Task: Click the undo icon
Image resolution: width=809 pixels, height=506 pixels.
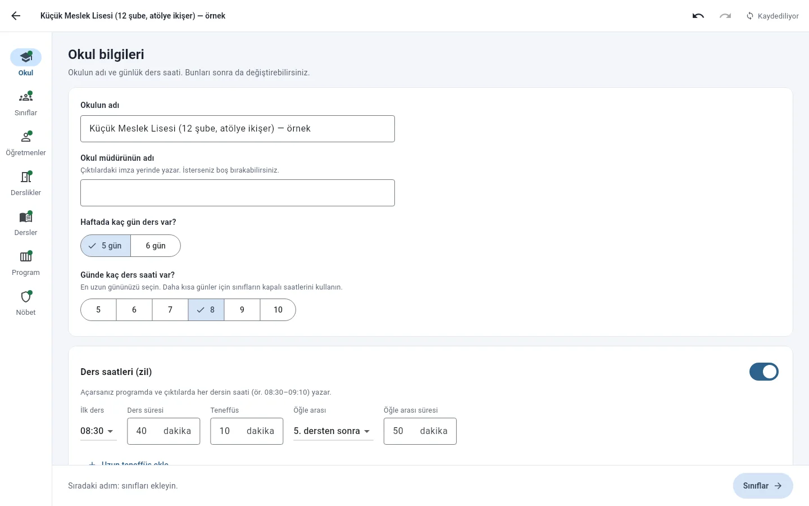Action: pyautogui.click(x=698, y=16)
